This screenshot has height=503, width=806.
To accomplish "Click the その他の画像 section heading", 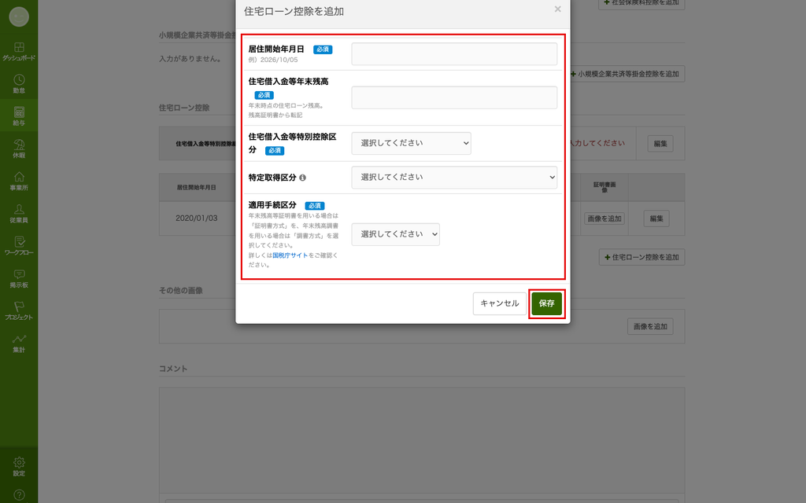I will 181,291.
